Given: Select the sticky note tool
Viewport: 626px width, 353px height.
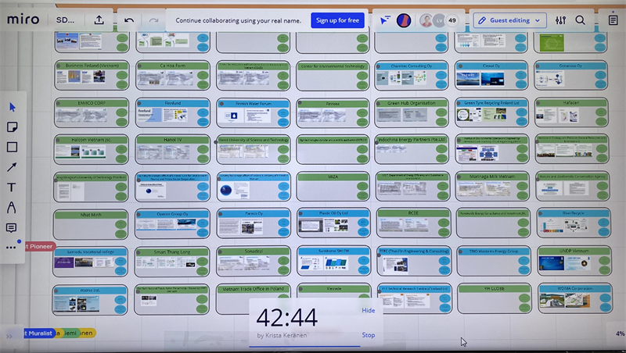Looking at the screenshot, I should (x=12, y=127).
